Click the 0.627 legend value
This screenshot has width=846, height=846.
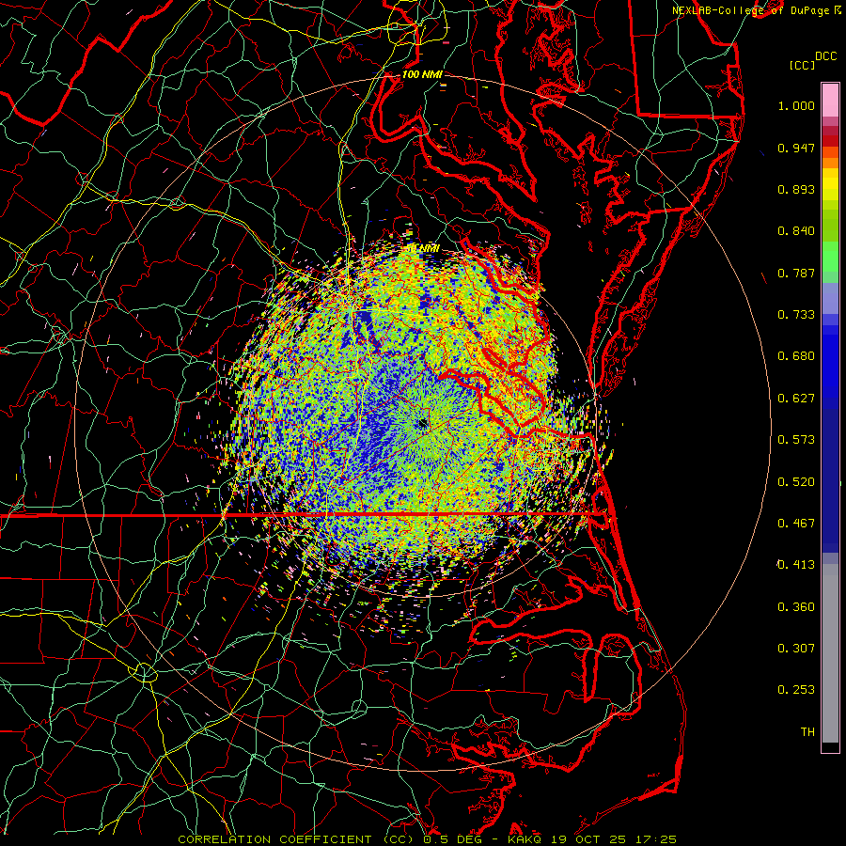tap(796, 399)
